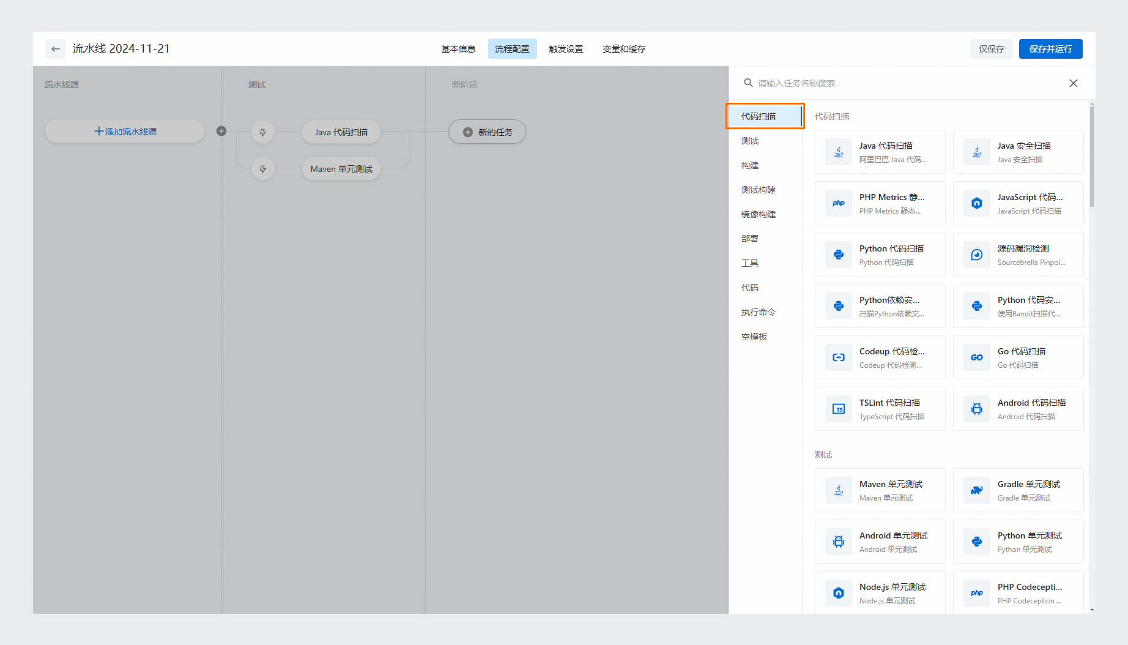Click the task panel vertical scrollbar
The width and height of the screenshot is (1128, 645).
point(1092,156)
